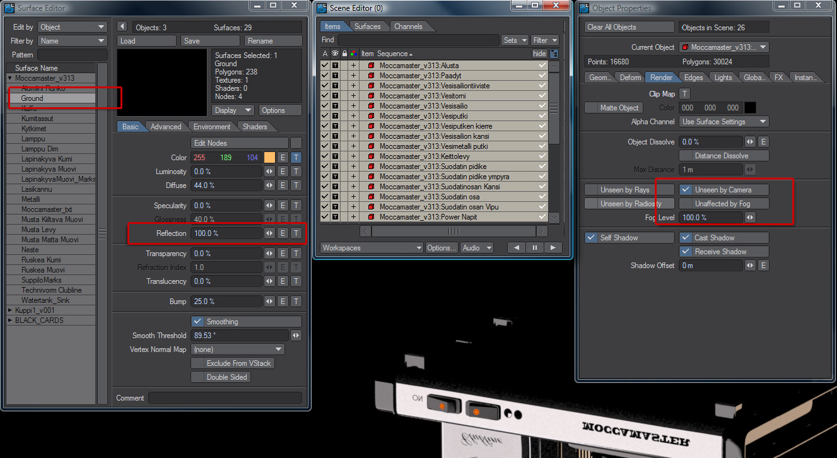Toggle visibility T for Moccamaster_v313:Paadyt row
The width and height of the screenshot is (837, 458).
(x=335, y=76)
